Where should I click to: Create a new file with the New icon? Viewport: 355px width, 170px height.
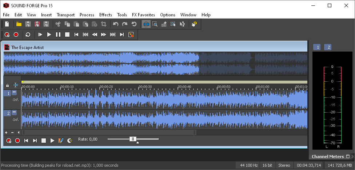pos(7,24)
